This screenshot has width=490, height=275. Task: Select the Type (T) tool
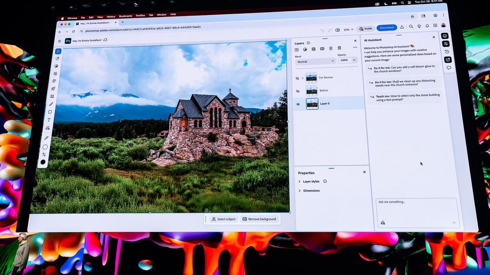[49, 120]
